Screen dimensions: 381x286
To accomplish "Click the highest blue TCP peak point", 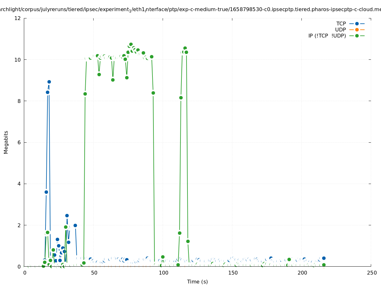I will (49, 82).
